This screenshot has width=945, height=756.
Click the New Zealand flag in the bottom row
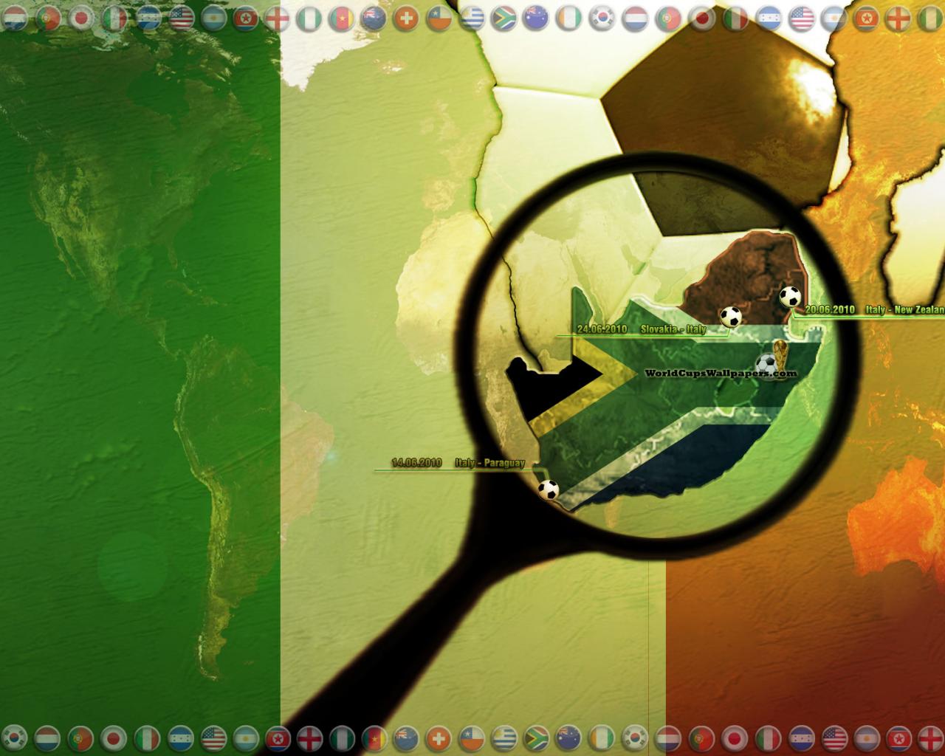406,737
